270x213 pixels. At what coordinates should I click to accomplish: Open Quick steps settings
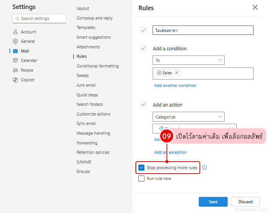coord(87,95)
